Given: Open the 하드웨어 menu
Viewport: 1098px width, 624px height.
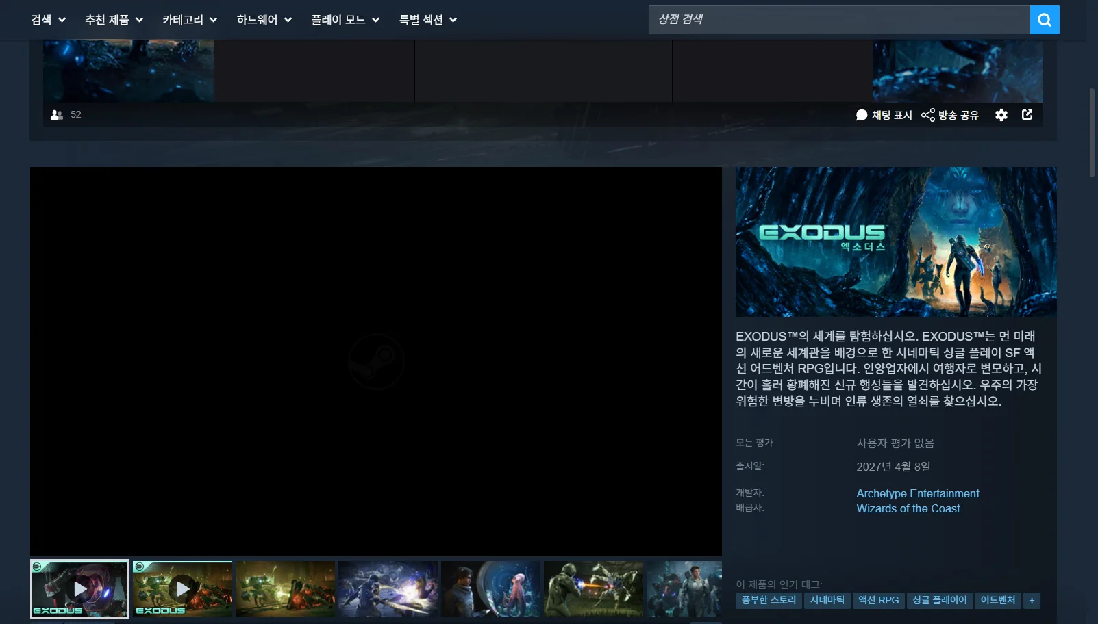Looking at the screenshot, I should [264, 20].
